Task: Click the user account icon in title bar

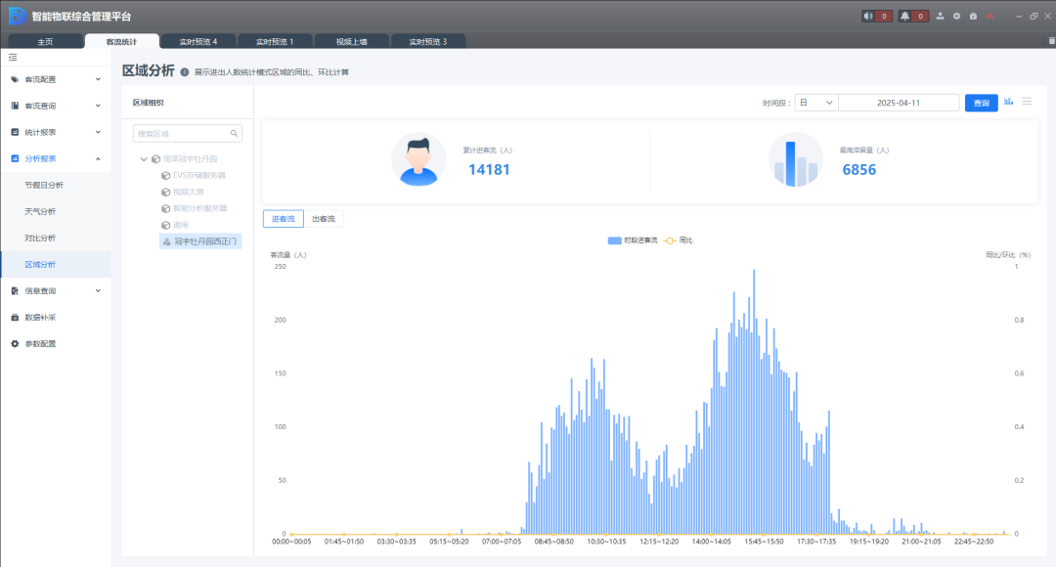Action: tap(941, 16)
